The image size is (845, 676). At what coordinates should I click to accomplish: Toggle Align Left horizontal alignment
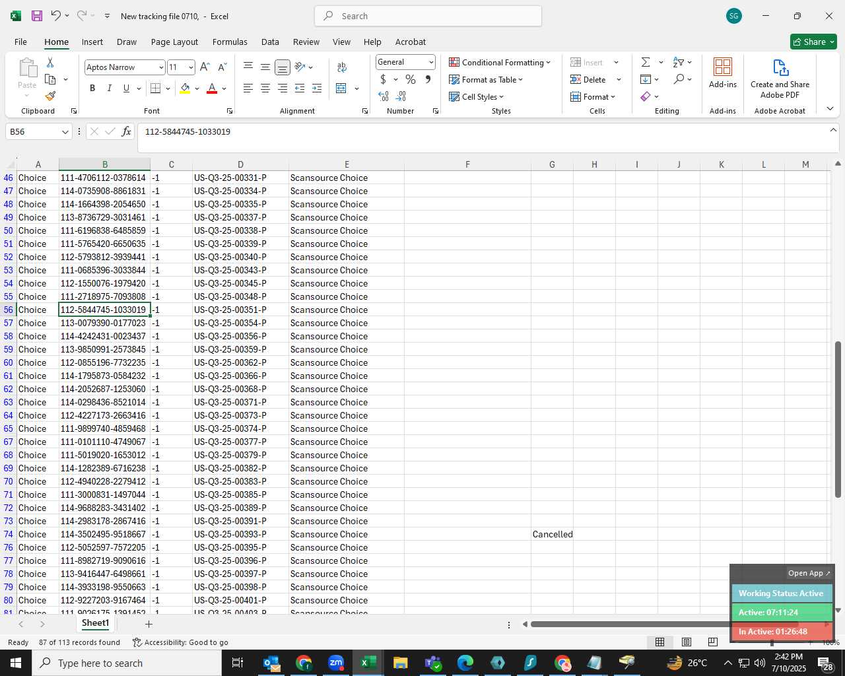(x=248, y=88)
